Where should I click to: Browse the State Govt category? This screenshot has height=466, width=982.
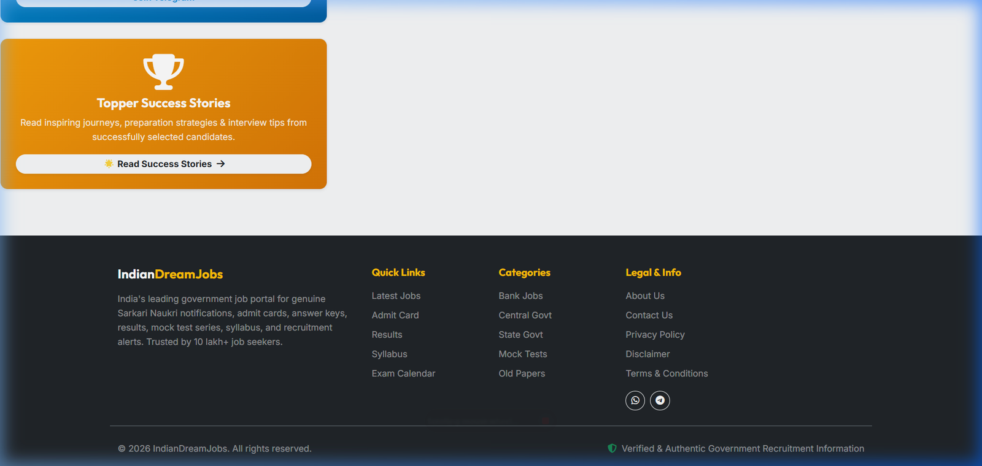point(520,335)
